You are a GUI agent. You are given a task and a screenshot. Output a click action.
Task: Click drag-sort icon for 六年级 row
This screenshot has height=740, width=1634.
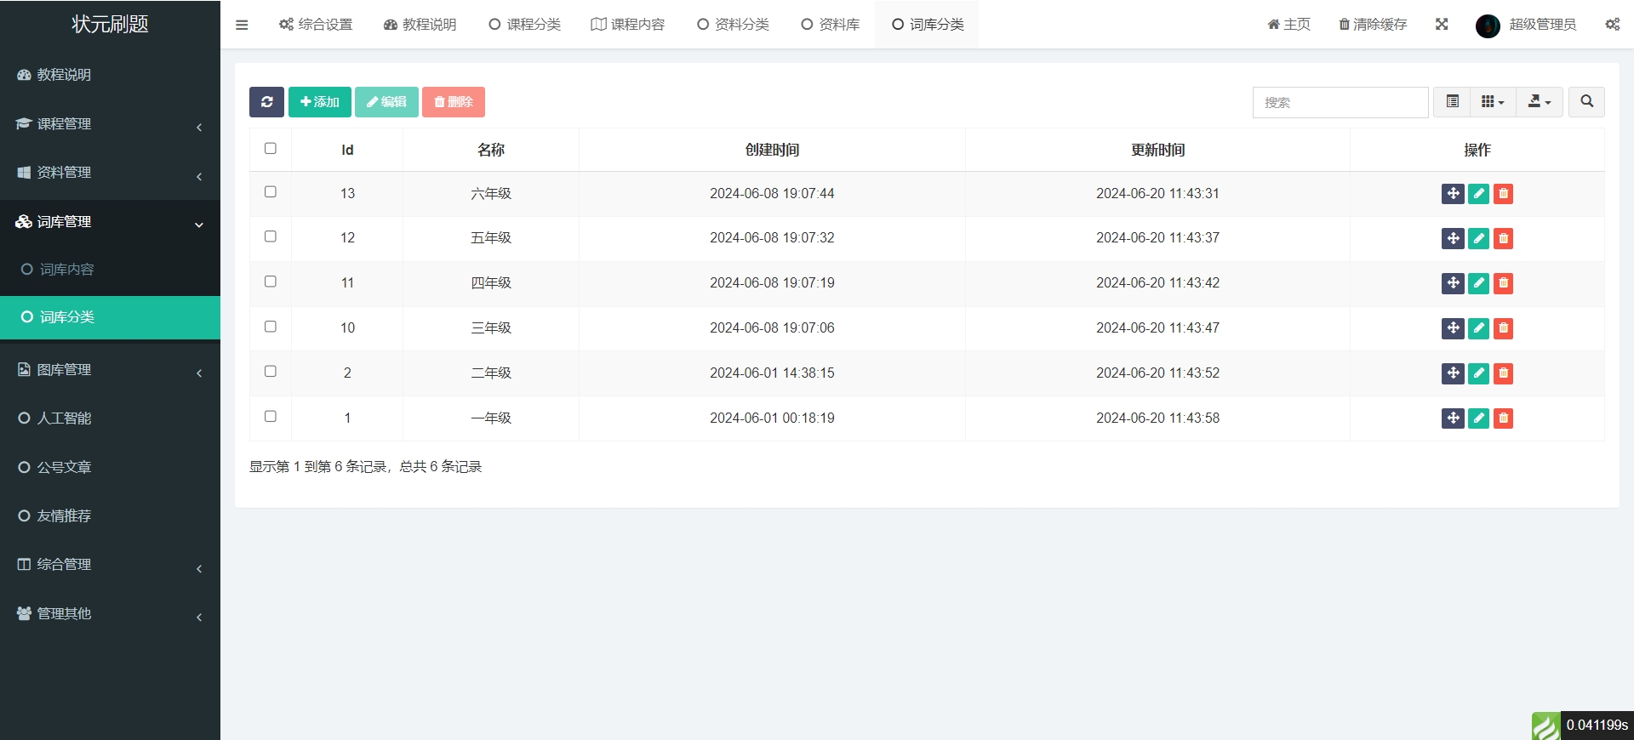pos(1453,194)
